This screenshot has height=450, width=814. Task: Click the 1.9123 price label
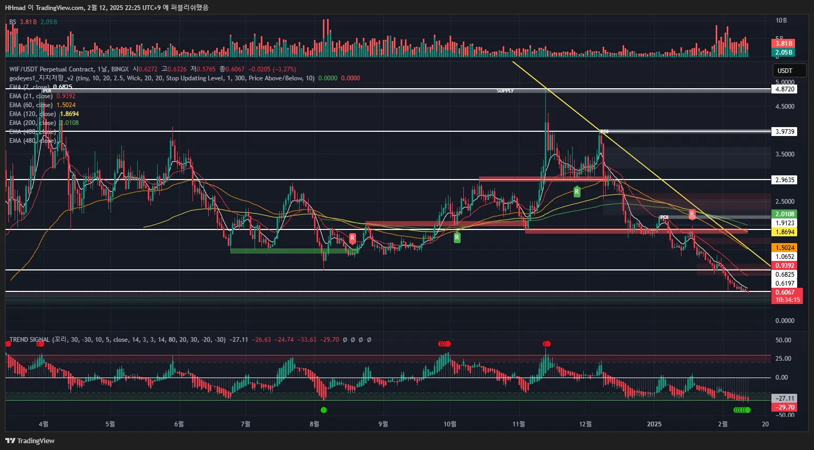[785, 223]
